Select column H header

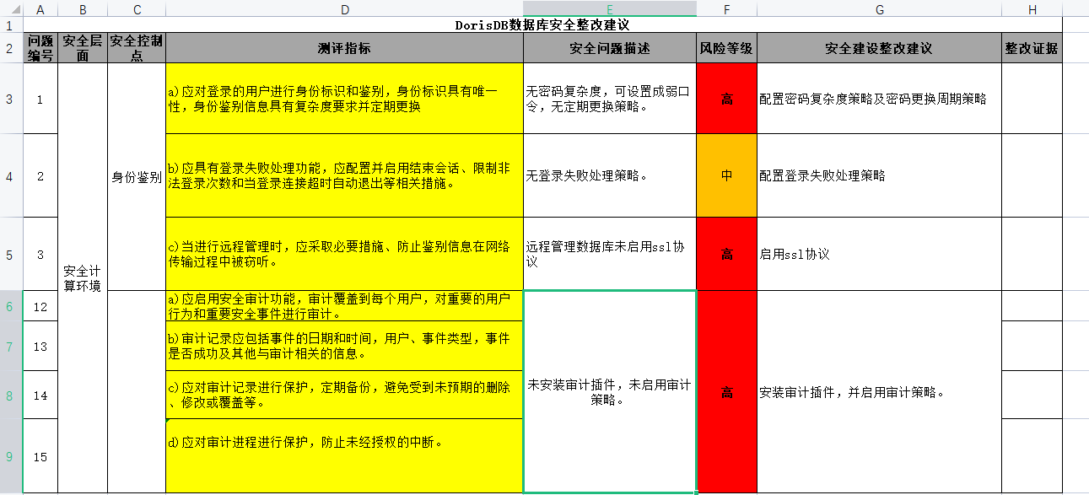(1032, 8)
